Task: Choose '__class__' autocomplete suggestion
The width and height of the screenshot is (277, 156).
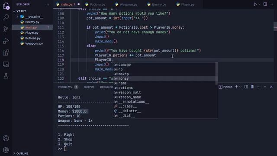Action: pyautogui.click(x=164, y=106)
